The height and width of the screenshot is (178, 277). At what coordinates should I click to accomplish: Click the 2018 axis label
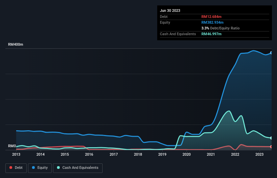[138, 154]
